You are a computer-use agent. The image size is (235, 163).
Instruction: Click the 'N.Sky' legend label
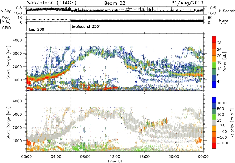tap(6, 11)
